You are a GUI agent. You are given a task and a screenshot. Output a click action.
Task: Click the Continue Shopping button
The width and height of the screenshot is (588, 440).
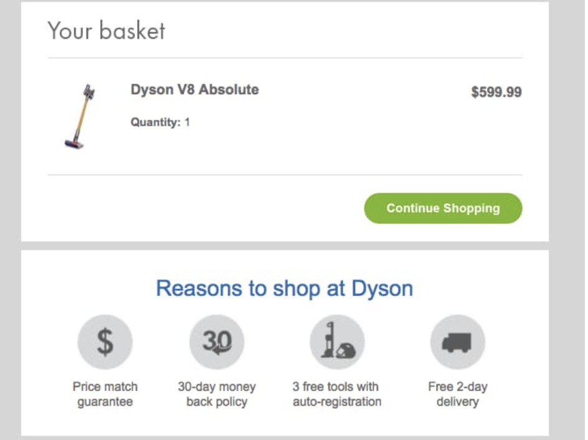coord(442,208)
